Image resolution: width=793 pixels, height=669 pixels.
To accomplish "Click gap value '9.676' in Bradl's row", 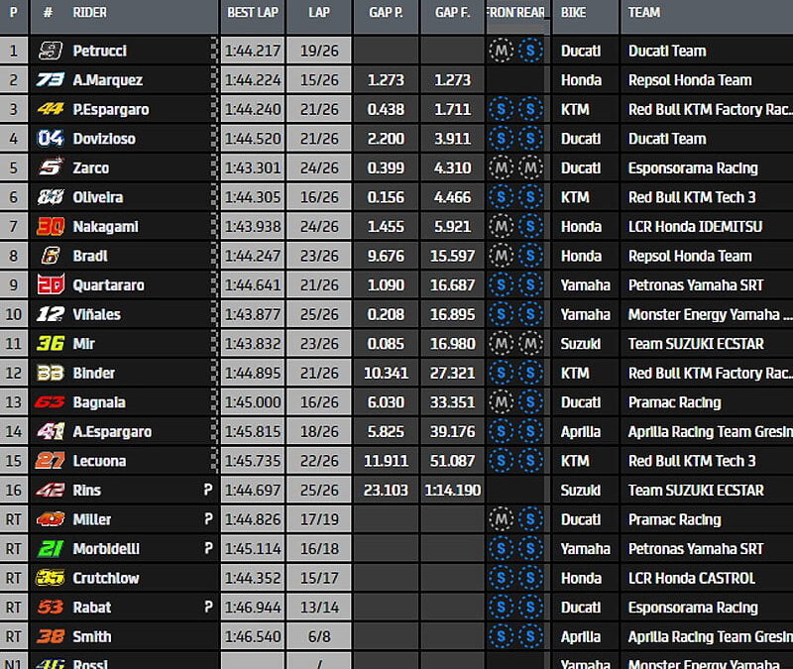I will 386,256.
